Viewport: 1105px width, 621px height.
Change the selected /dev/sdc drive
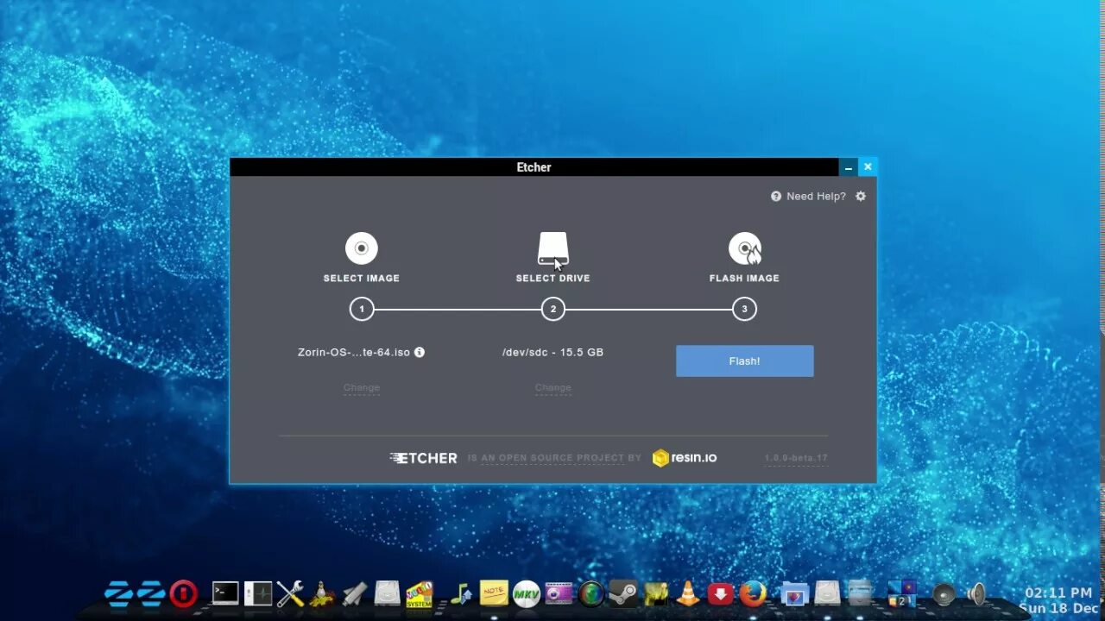553,387
